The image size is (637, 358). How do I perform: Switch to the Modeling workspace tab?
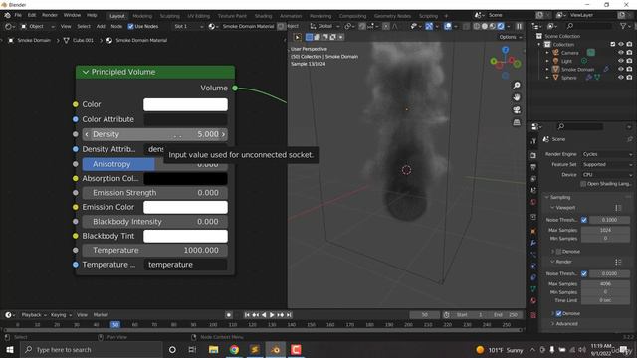(142, 16)
